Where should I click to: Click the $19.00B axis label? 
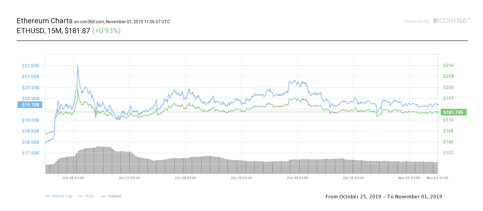click(x=30, y=120)
